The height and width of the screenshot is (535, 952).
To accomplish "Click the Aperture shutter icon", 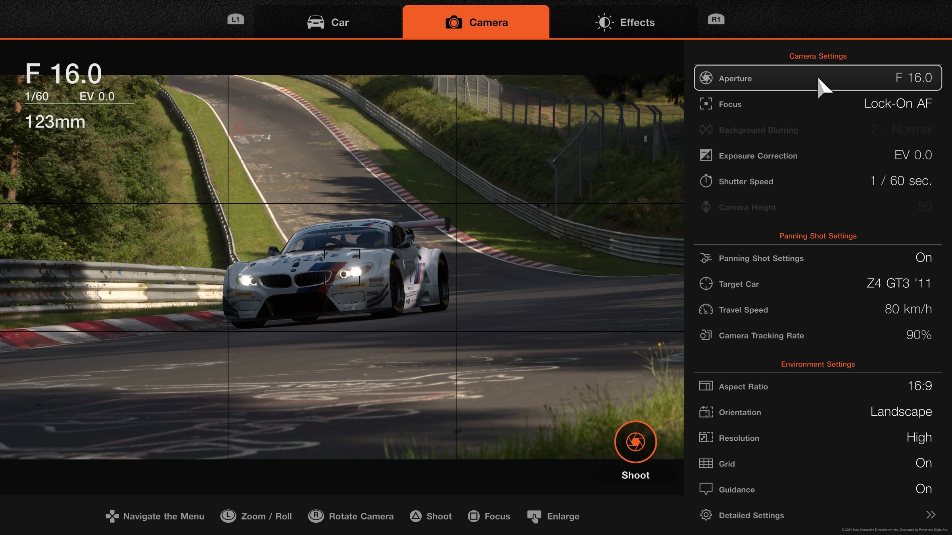I will [x=706, y=78].
